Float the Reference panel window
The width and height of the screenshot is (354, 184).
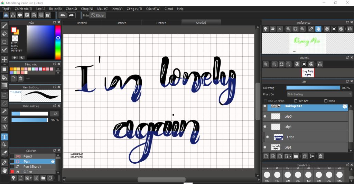[347, 22]
